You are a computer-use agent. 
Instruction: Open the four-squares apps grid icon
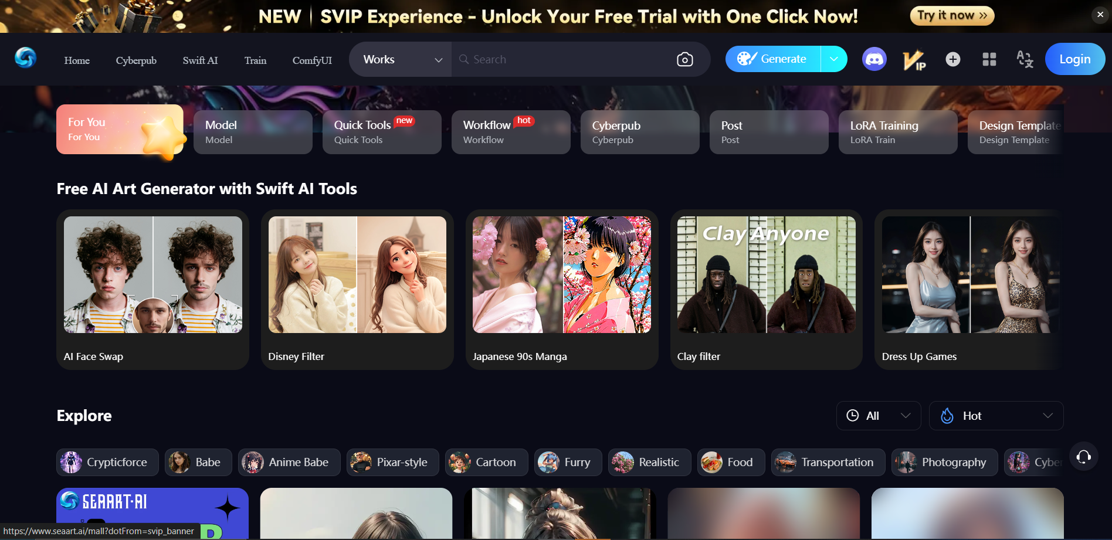click(989, 59)
